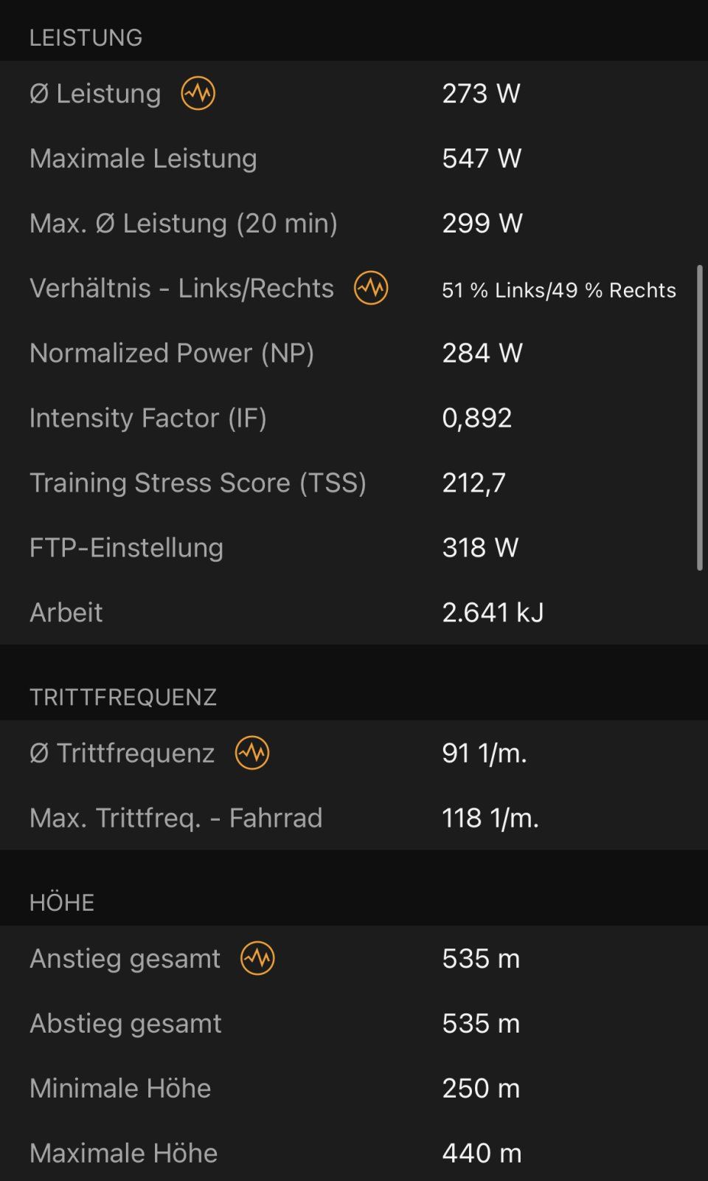Select Normalized Power (NP) label
This screenshot has width=708, height=1181.
(x=172, y=354)
